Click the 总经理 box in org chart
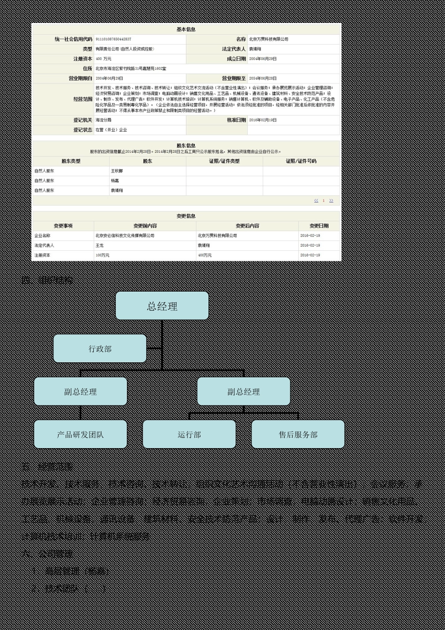445x630 pixels. point(162,306)
